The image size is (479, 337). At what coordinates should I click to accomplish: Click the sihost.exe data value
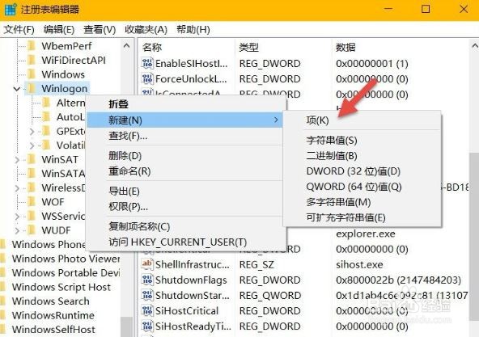coord(359,264)
